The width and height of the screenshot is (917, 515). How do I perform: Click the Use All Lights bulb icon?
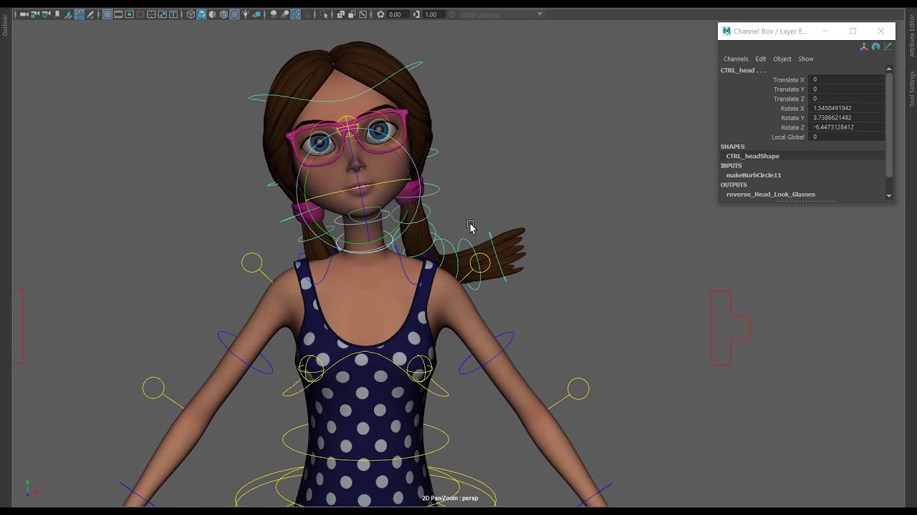[245, 14]
